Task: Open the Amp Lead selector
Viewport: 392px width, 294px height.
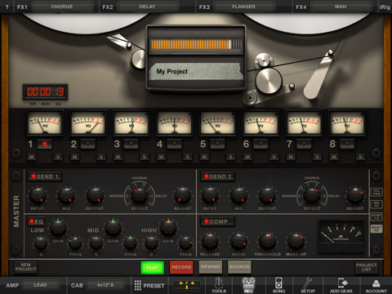Action: pos(41,285)
